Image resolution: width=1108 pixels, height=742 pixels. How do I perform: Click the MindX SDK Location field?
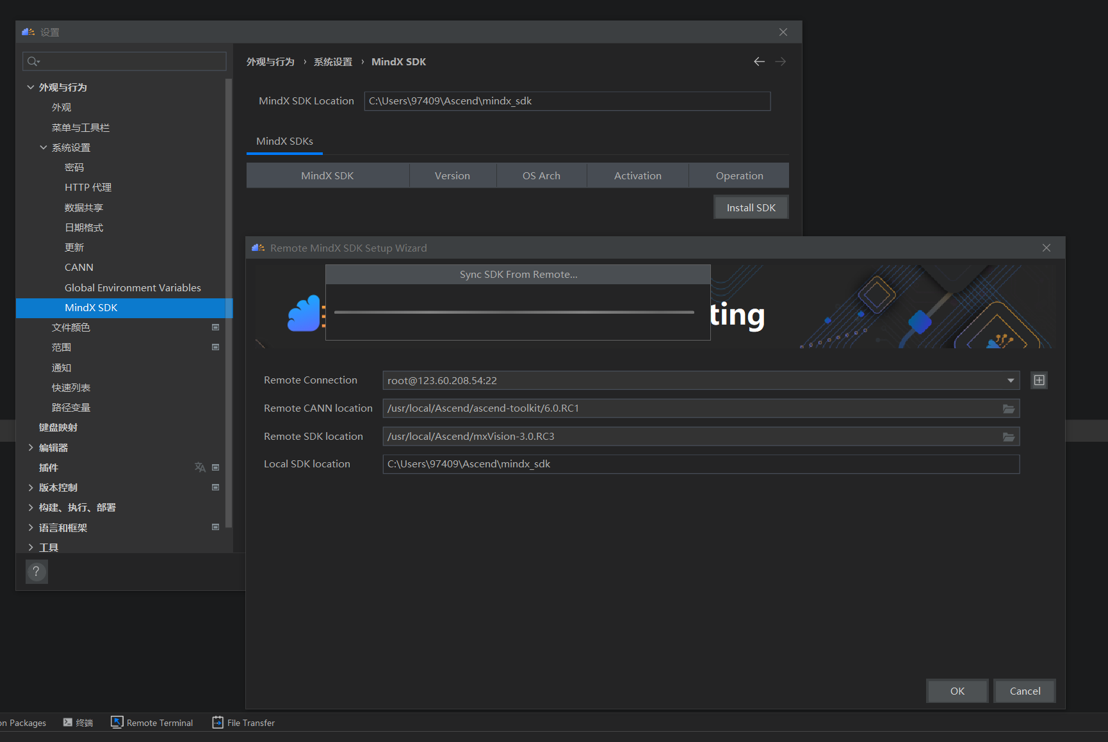tap(567, 101)
